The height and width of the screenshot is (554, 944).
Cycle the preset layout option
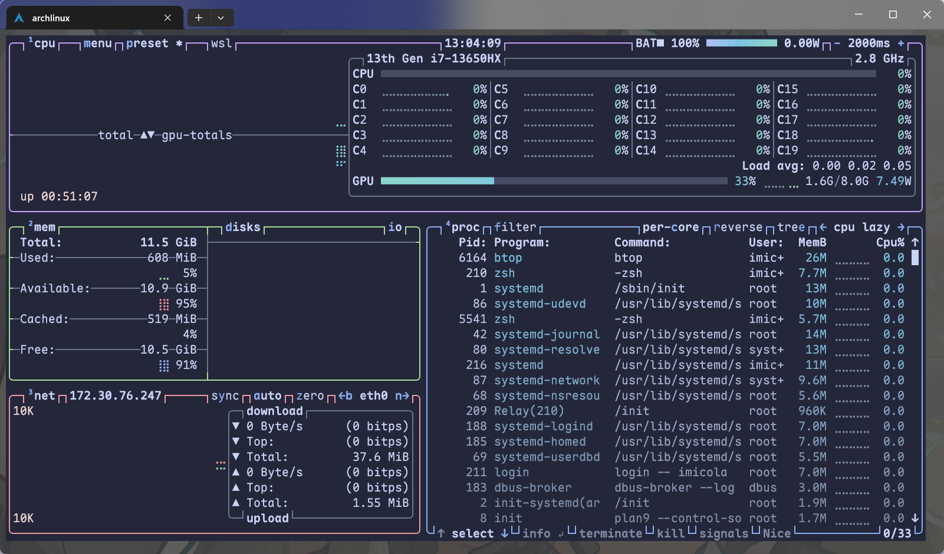147,44
